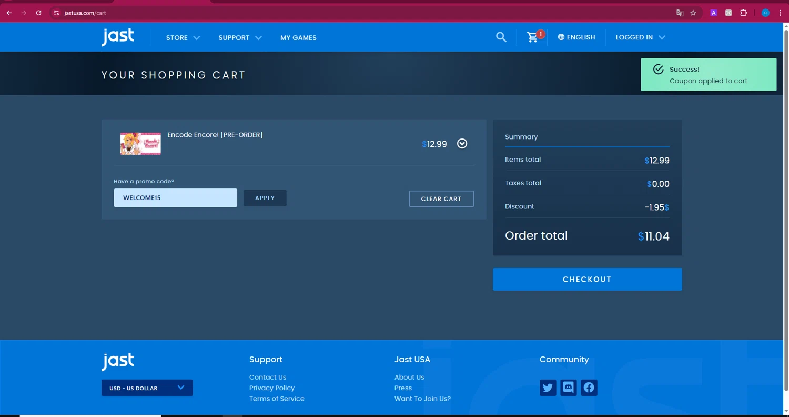Click the purple A extension icon
The width and height of the screenshot is (789, 417).
click(713, 13)
